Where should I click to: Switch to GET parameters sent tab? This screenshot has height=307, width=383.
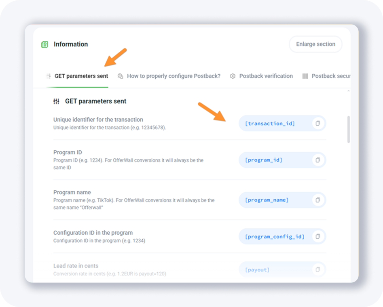(81, 76)
